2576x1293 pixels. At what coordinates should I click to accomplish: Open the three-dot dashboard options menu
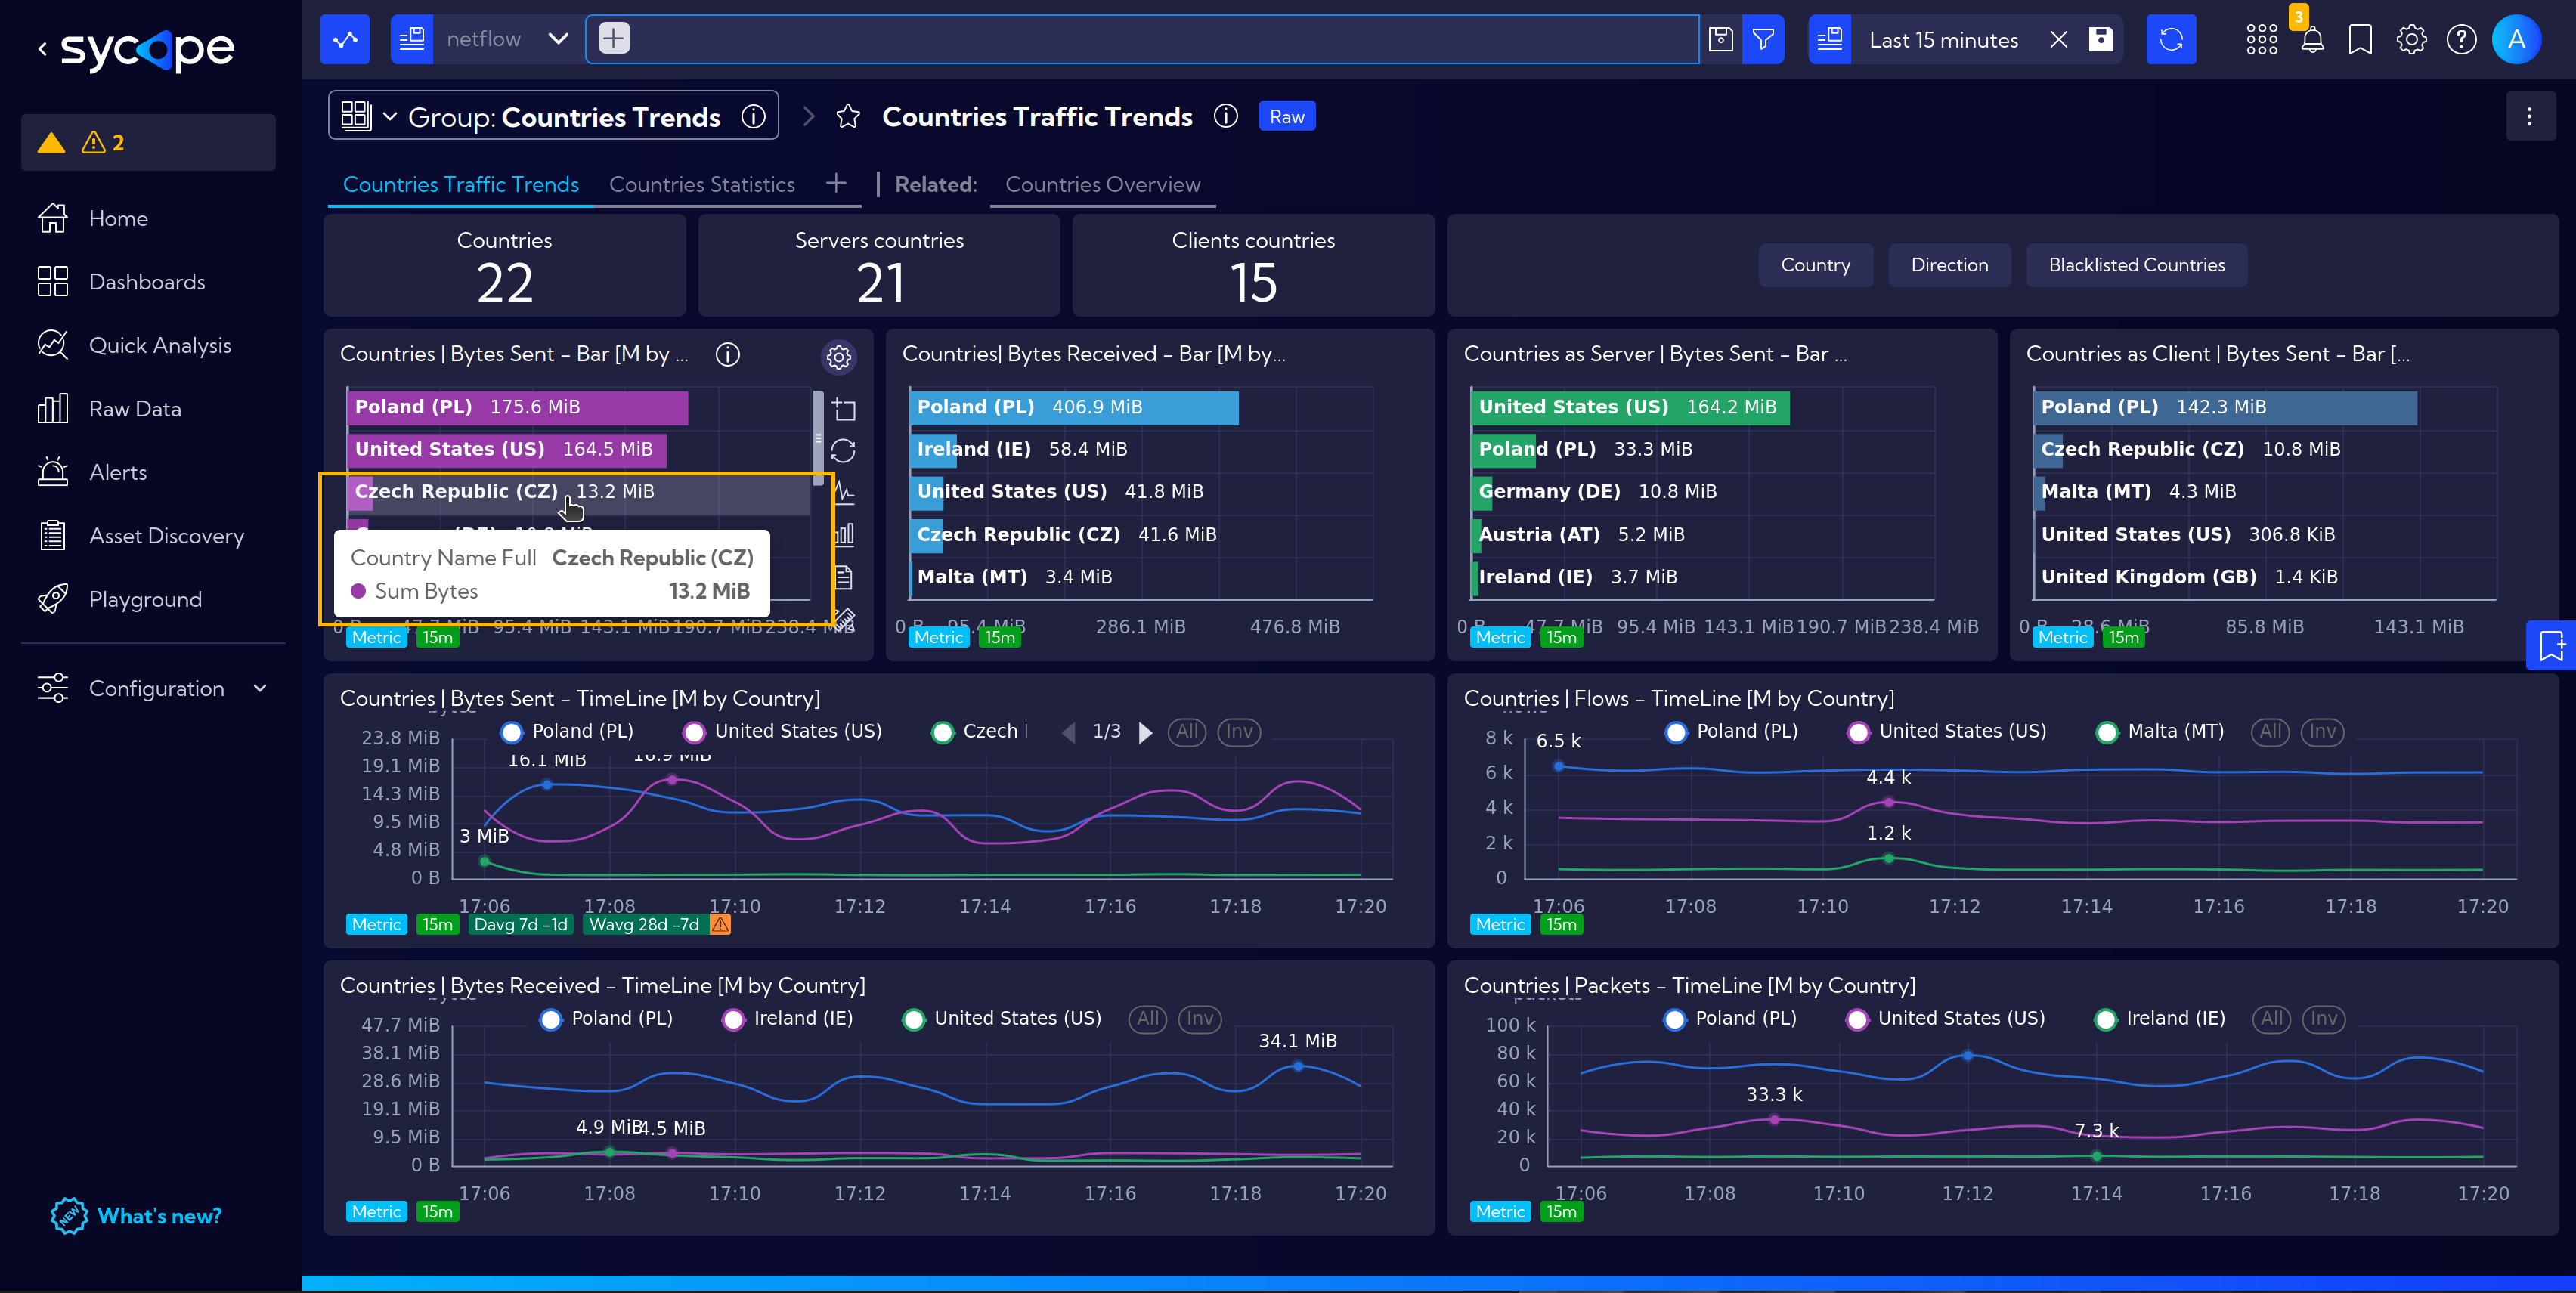point(2529,116)
